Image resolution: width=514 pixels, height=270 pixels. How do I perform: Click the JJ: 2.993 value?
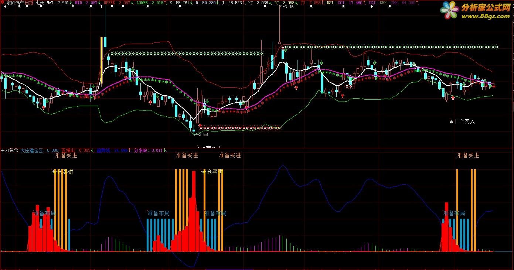pos(311,3)
